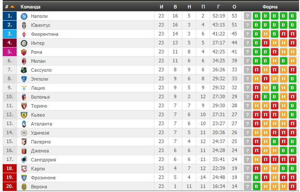
Task: Click the Форма column header
Action: (270, 7)
